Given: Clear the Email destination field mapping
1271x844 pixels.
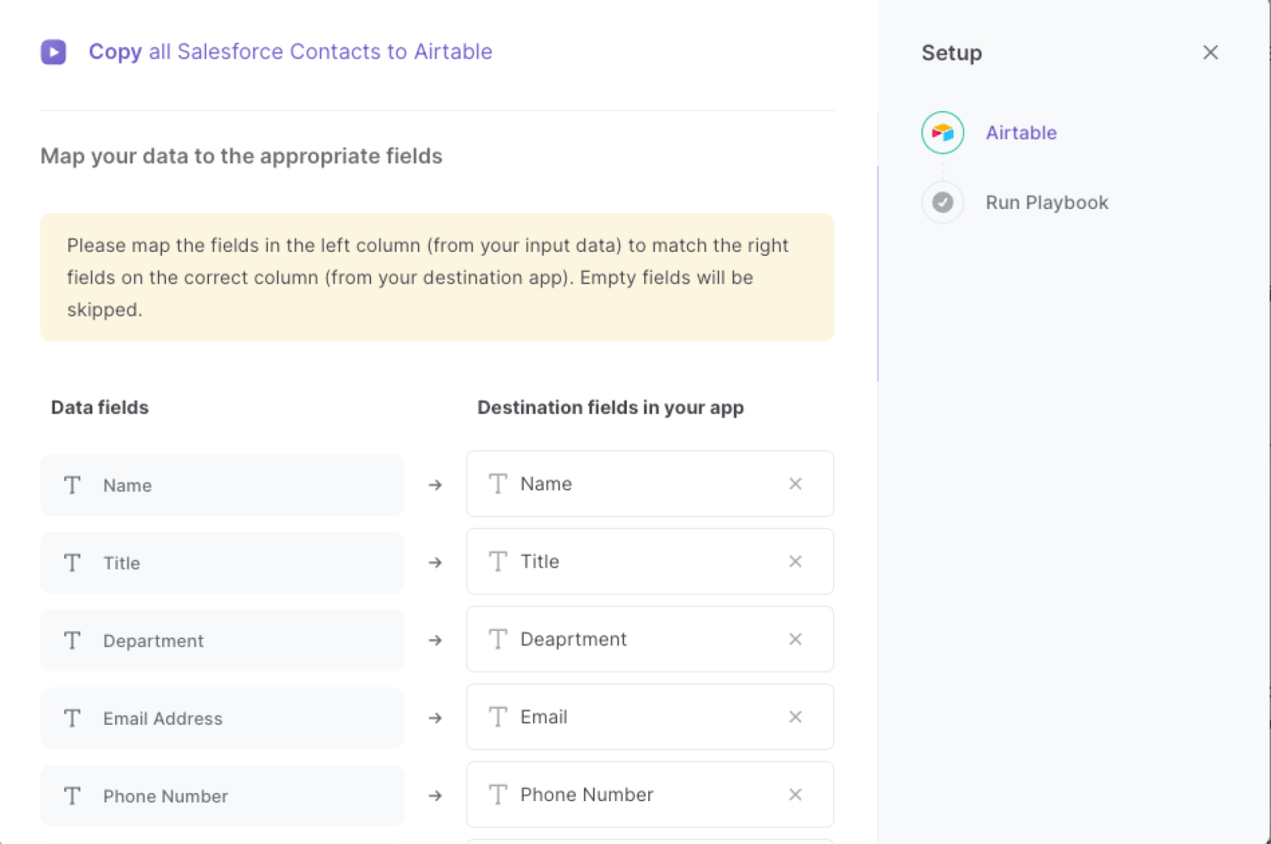Looking at the screenshot, I should tap(795, 717).
